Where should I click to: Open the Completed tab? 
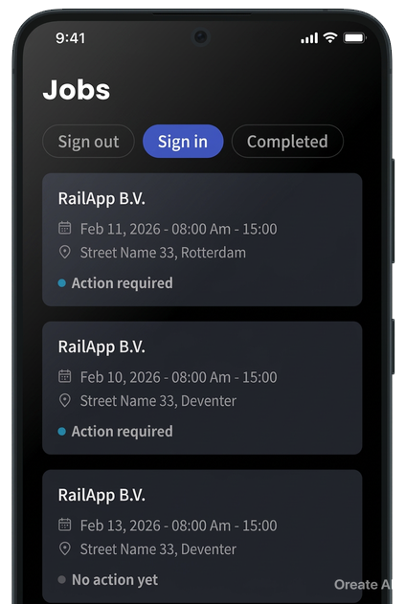click(x=287, y=141)
